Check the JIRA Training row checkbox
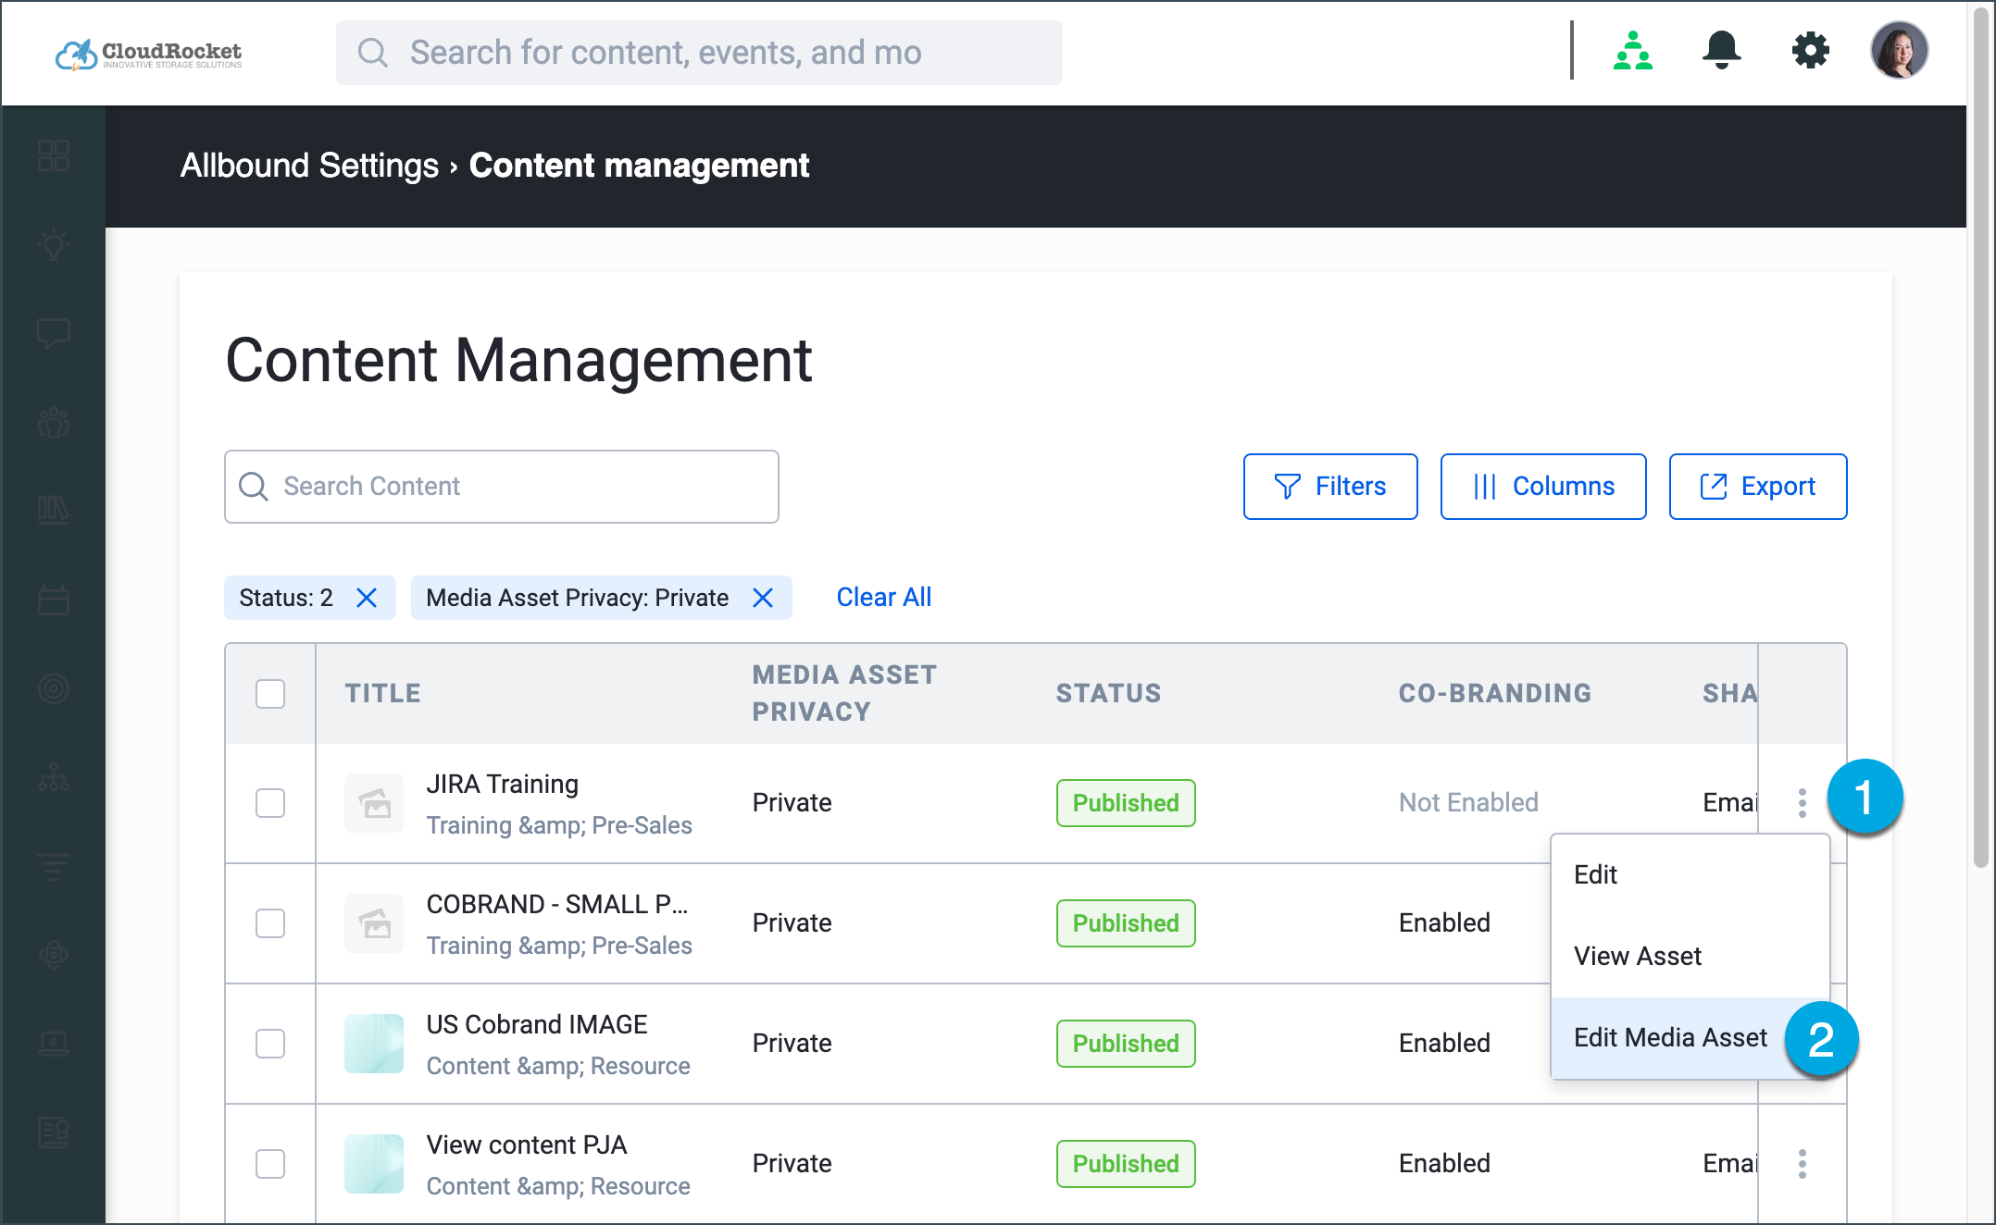Viewport: 1996px width, 1225px height. [270, 803]
